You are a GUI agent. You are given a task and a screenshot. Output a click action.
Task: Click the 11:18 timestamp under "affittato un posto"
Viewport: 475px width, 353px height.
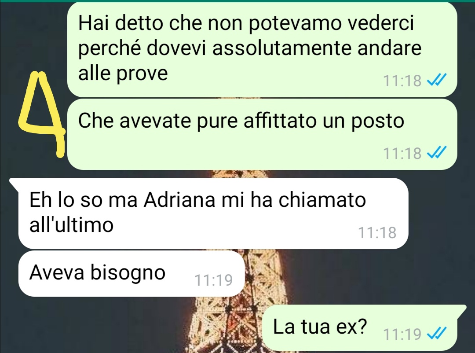tap(402, 153)
